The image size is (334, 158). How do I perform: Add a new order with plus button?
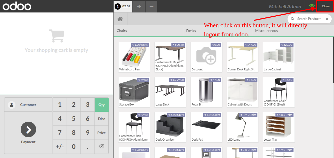coord(139,6)
